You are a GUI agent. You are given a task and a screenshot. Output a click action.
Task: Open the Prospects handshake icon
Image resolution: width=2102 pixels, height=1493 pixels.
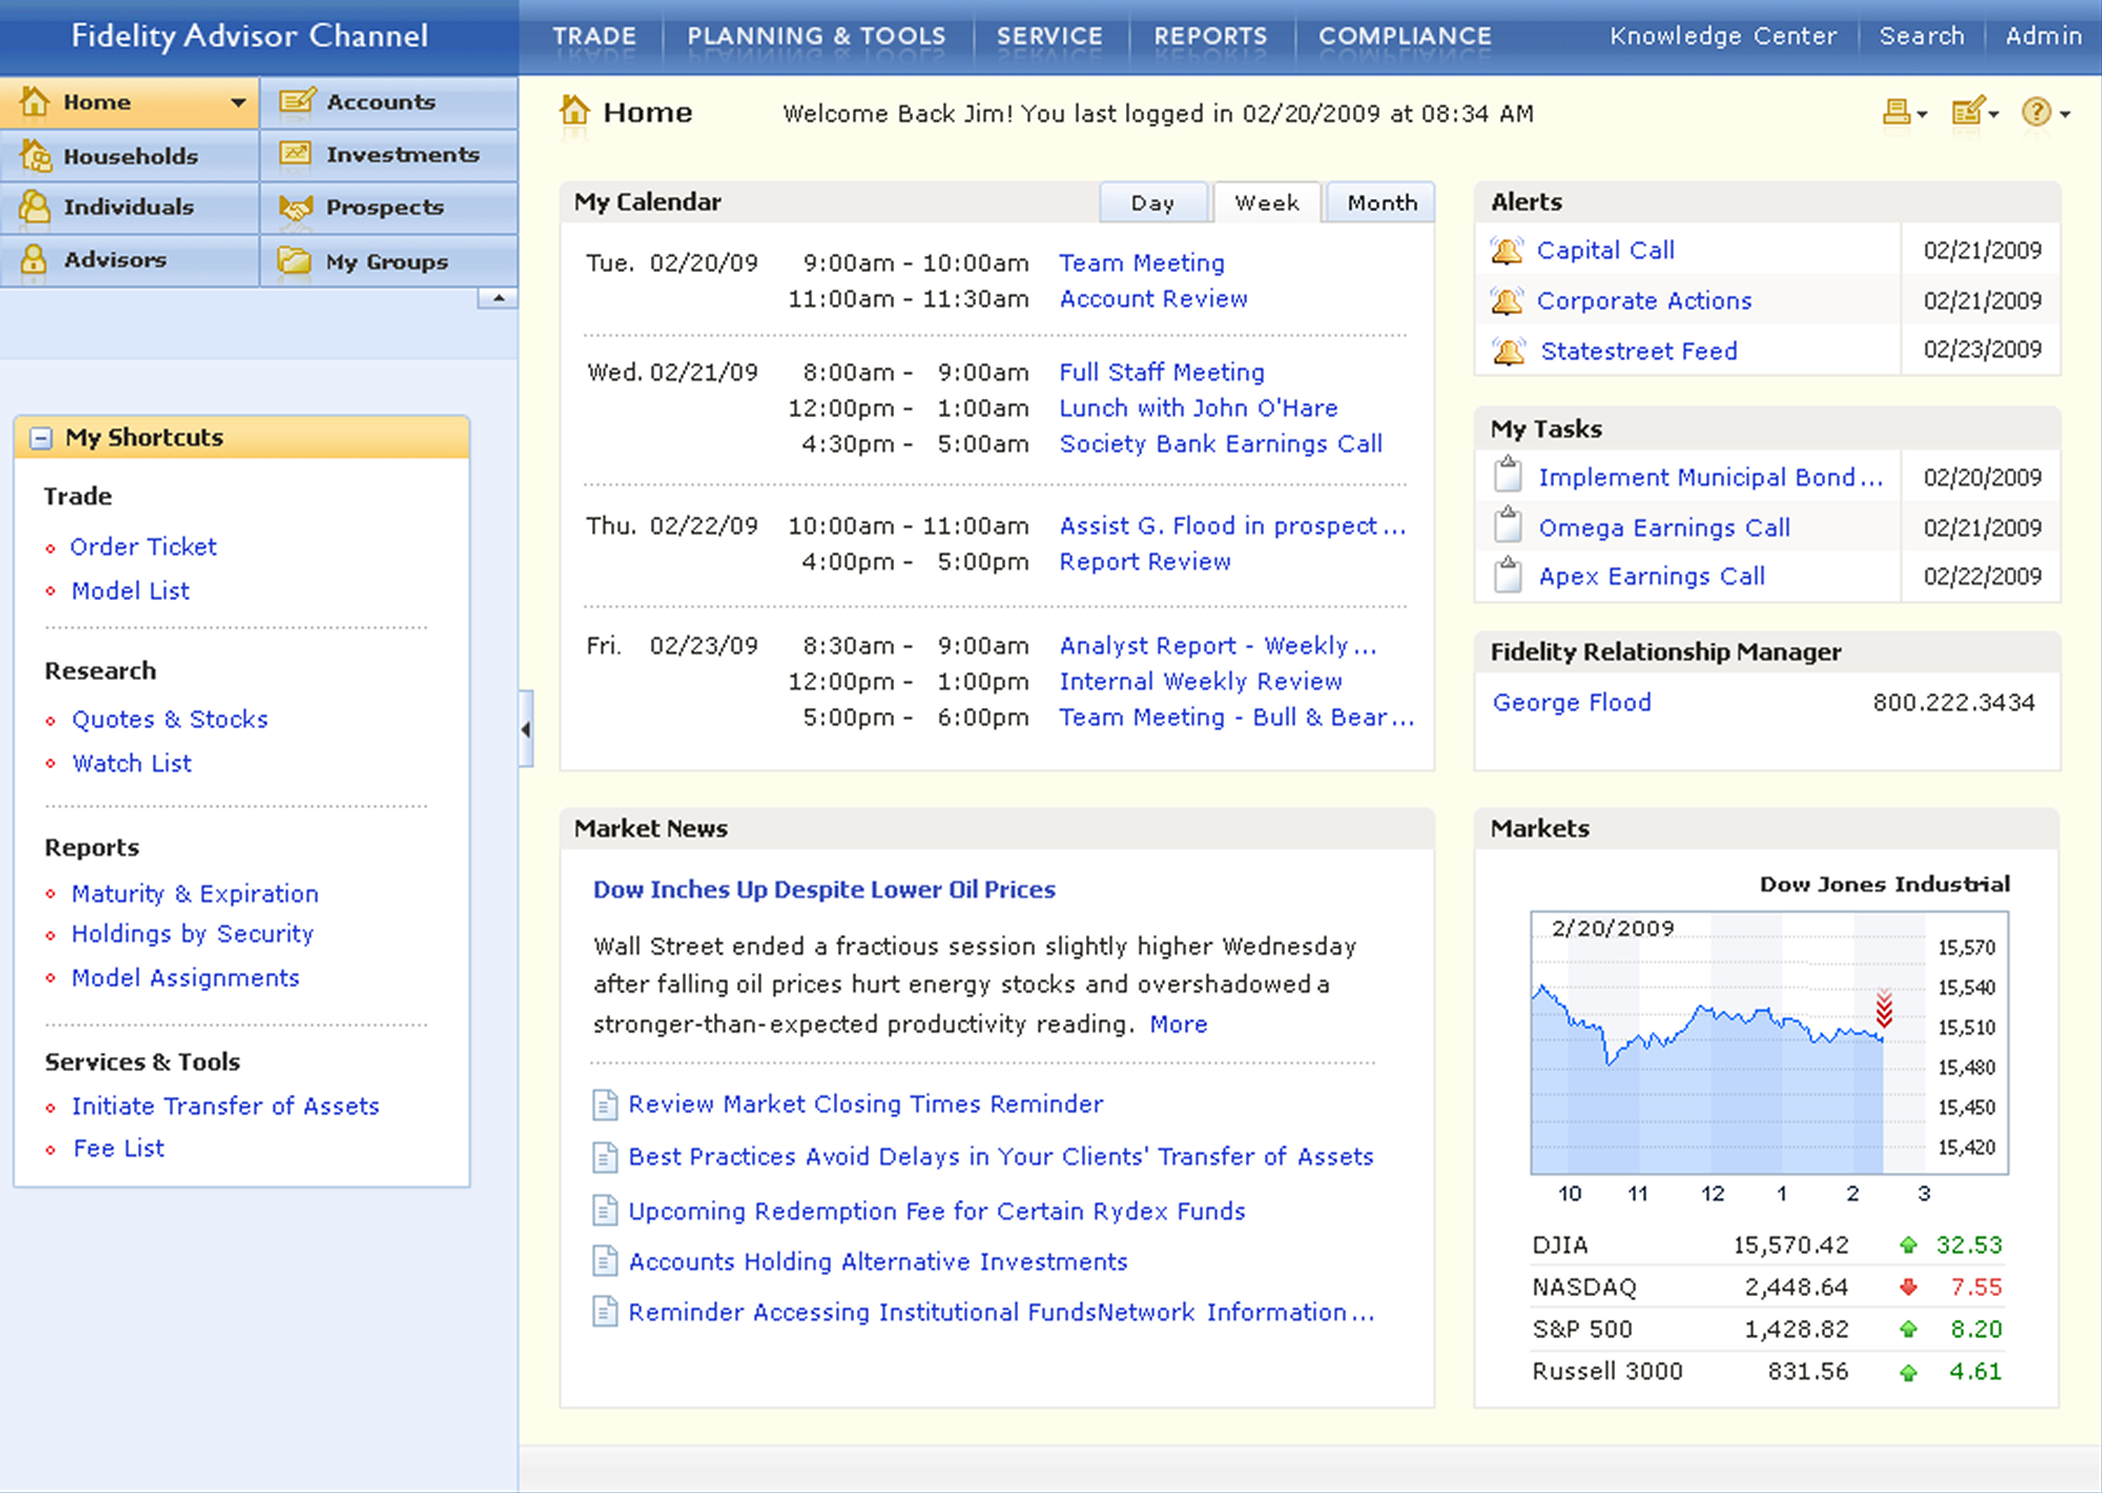tap(296, 207)
